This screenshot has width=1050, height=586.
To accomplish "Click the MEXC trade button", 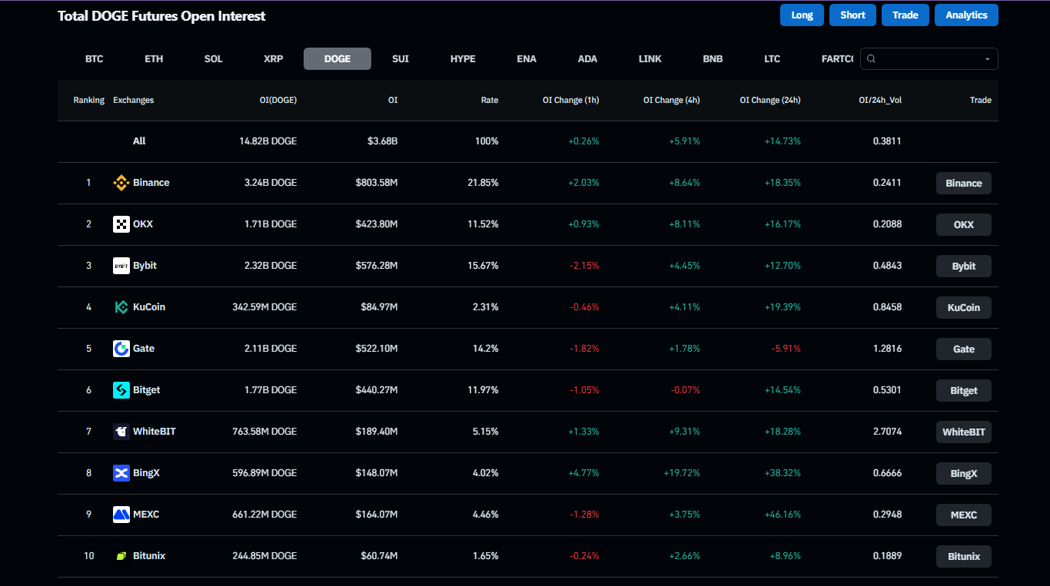I will [x=964, y=515].
